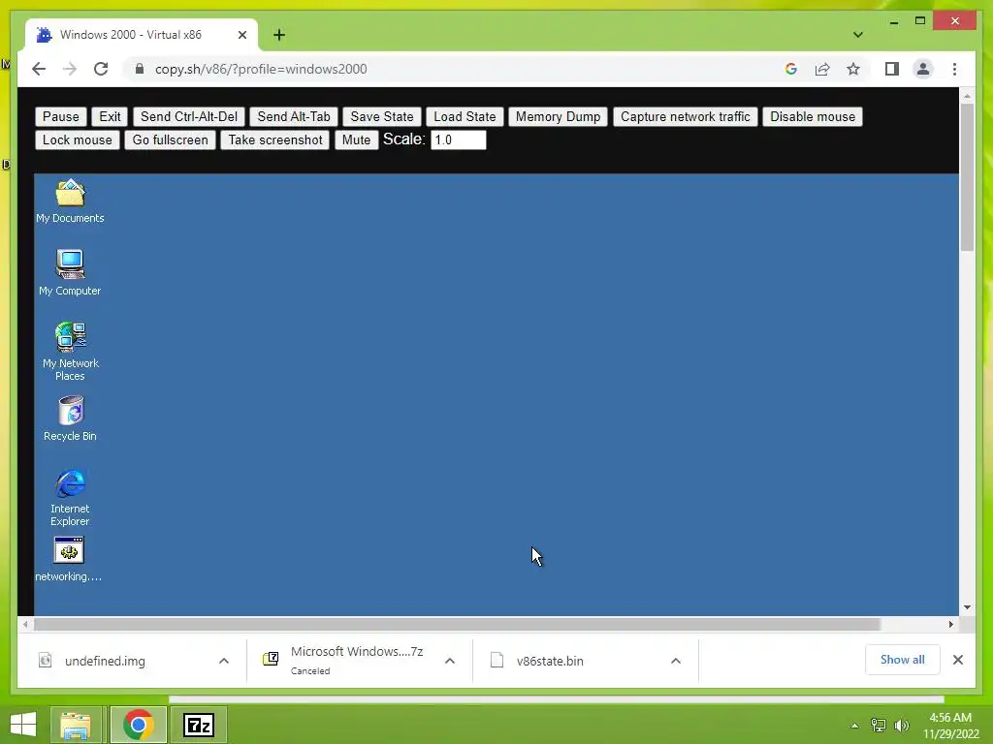Pause the emulator

(61, 116)
